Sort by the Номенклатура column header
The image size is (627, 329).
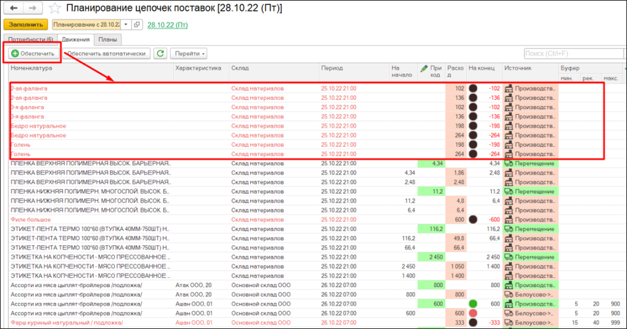(31, 68)
